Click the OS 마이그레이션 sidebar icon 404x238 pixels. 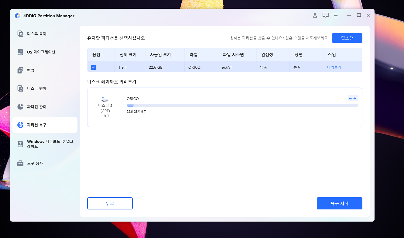pos(20,52)
